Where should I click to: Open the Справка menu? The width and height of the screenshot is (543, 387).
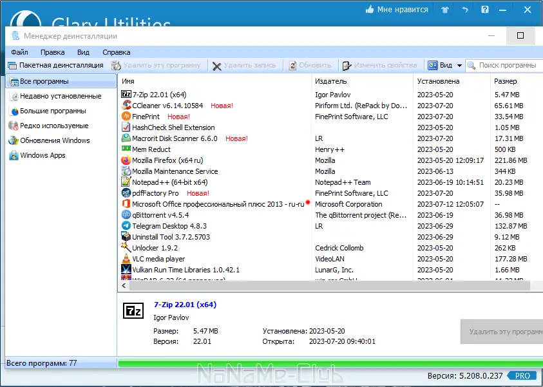117,52
